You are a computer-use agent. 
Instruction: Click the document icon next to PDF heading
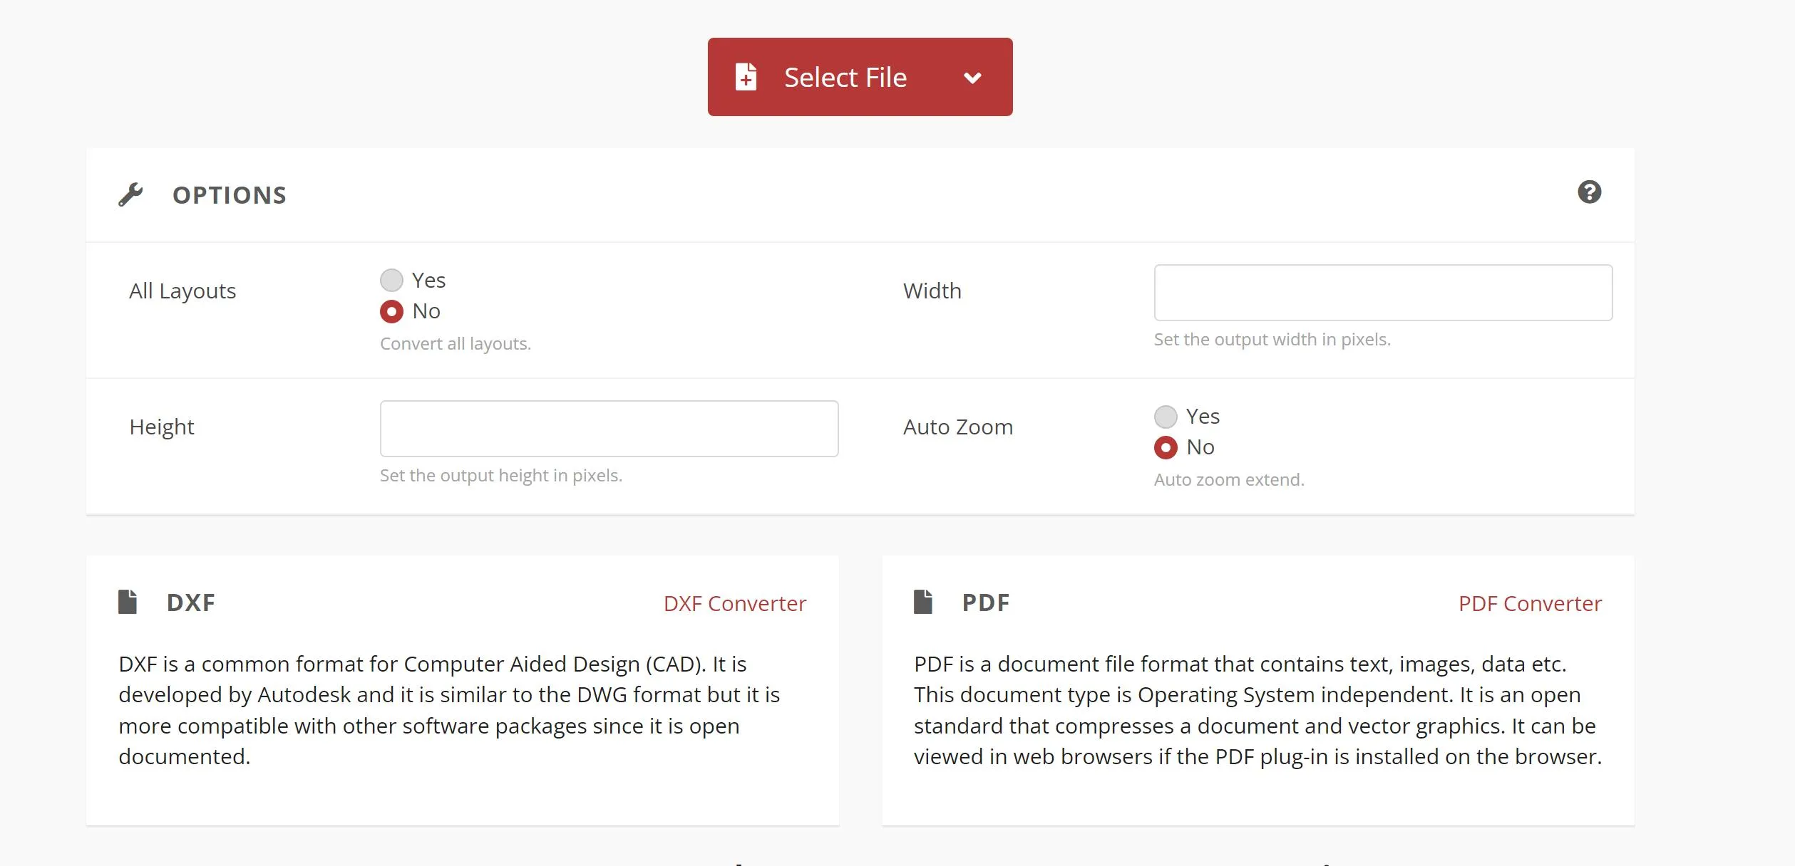click(x=924, y=601)
